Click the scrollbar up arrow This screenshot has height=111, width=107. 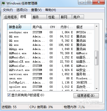[x=97, y=26]
